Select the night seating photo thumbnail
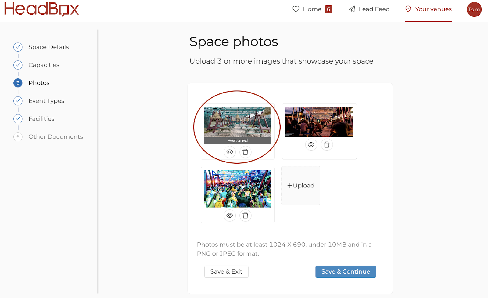 point(319,122)
